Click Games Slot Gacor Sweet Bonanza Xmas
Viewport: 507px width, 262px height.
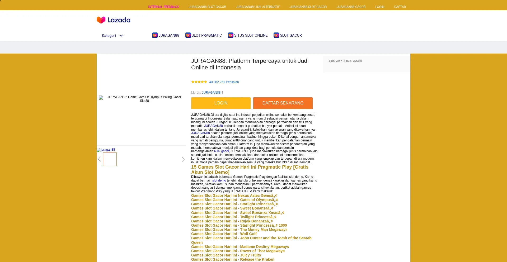point(238,213)
